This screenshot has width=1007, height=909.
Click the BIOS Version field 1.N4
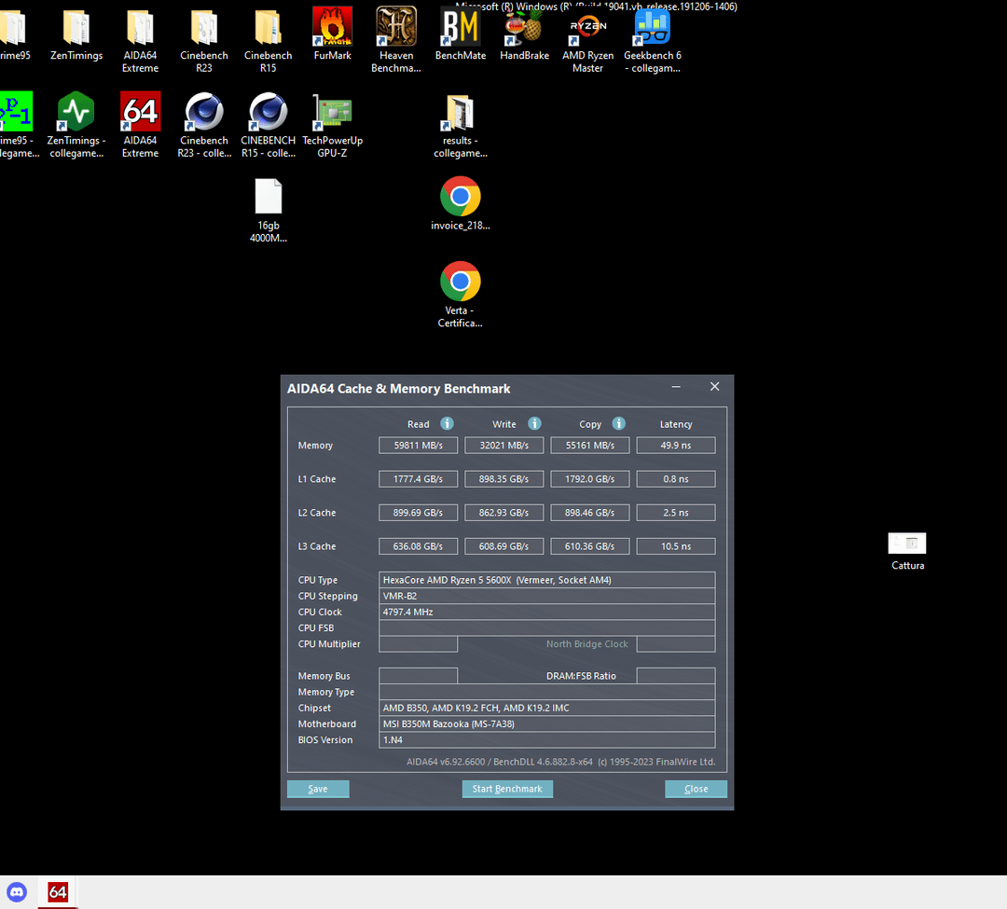pos(547,740)
